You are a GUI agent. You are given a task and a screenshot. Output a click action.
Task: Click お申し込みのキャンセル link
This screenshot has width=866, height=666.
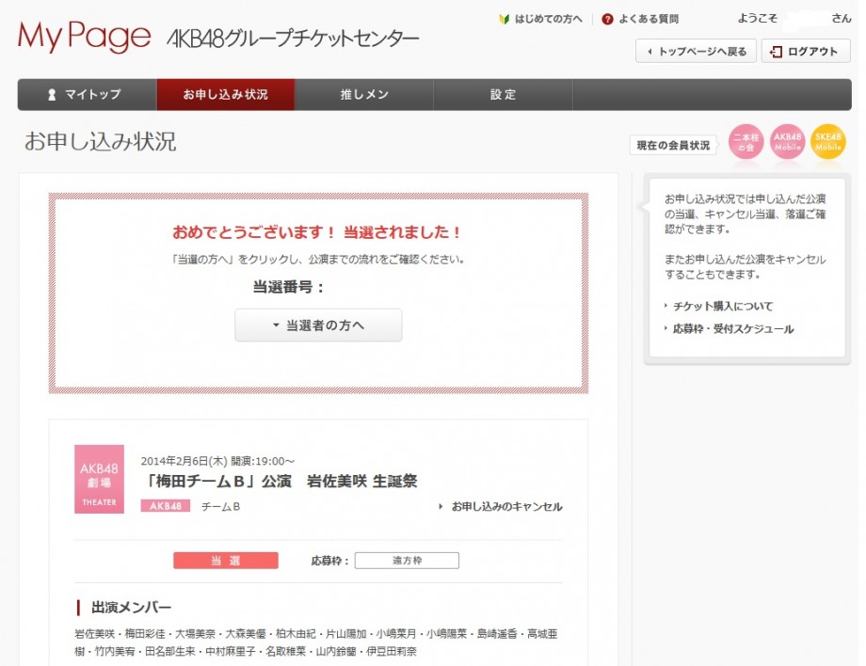click(506, 506)
